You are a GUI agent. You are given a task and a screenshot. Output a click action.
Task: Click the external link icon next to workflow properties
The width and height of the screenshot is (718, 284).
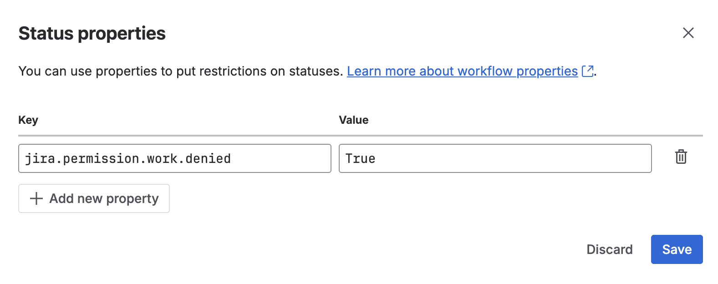[588, 71]
